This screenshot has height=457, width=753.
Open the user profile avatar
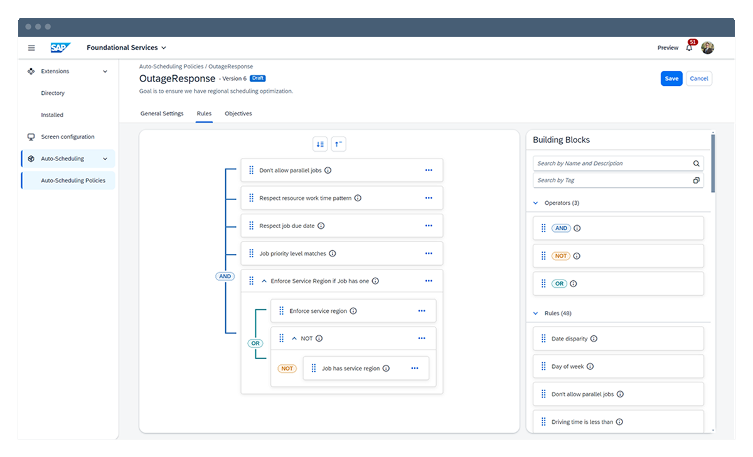pos(708,48)
